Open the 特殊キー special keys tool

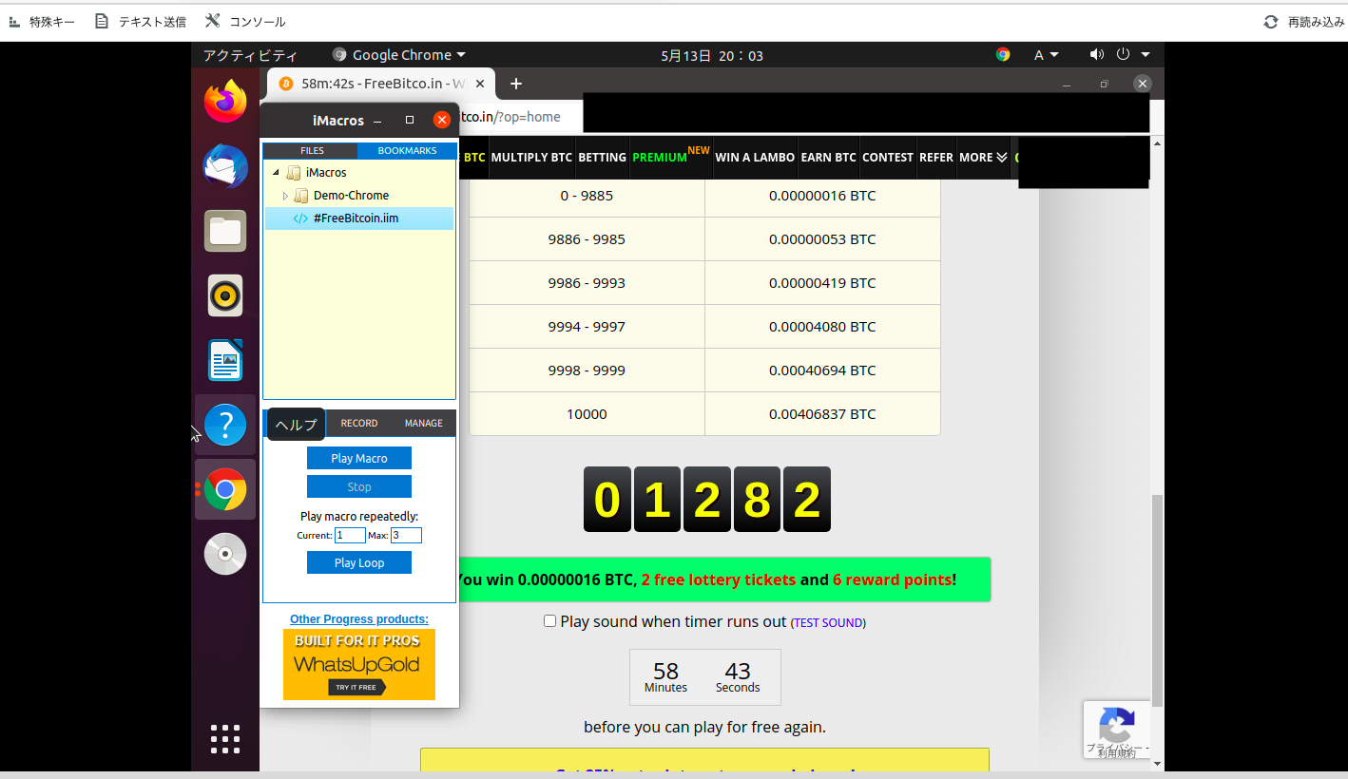[42, 21]
